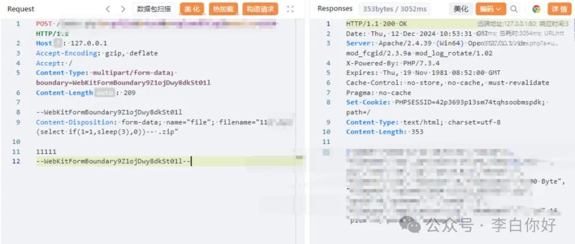Click the response Content-Length 353 line
The image size is (575, 244).
(x=385, y=132)
